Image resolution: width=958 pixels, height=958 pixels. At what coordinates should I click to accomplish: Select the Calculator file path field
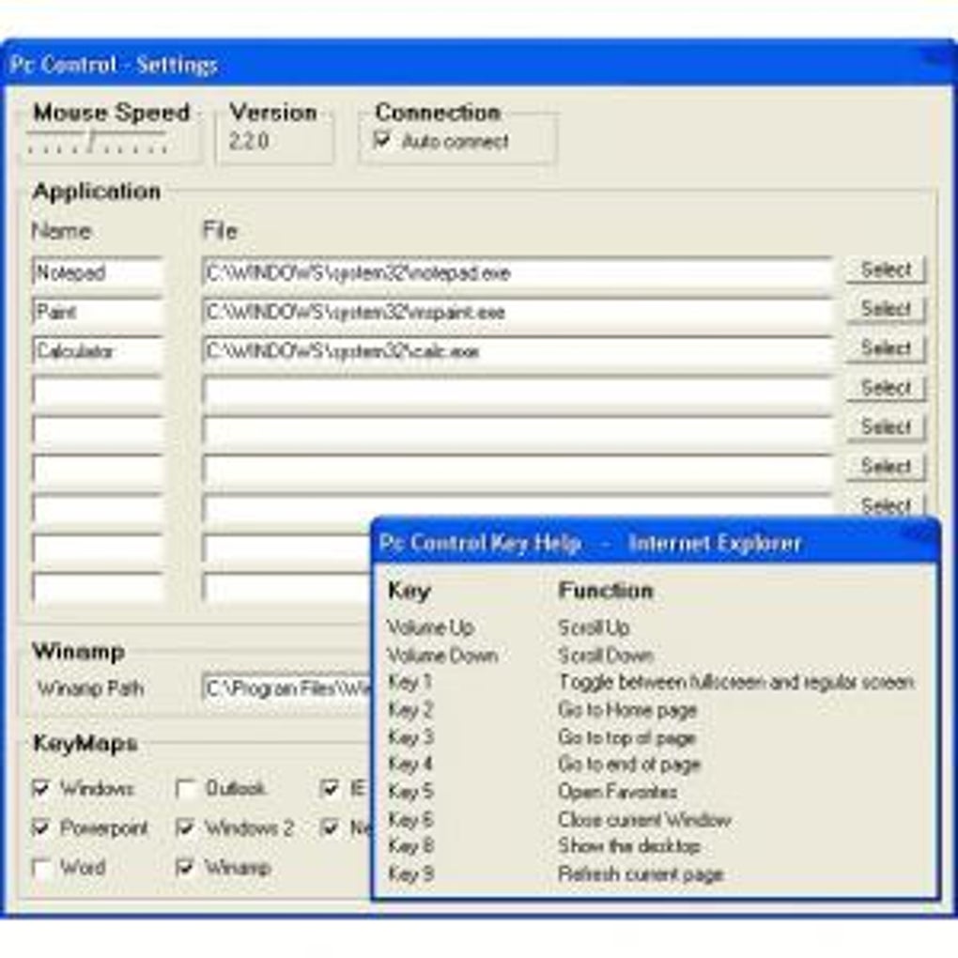click(517, 350)
